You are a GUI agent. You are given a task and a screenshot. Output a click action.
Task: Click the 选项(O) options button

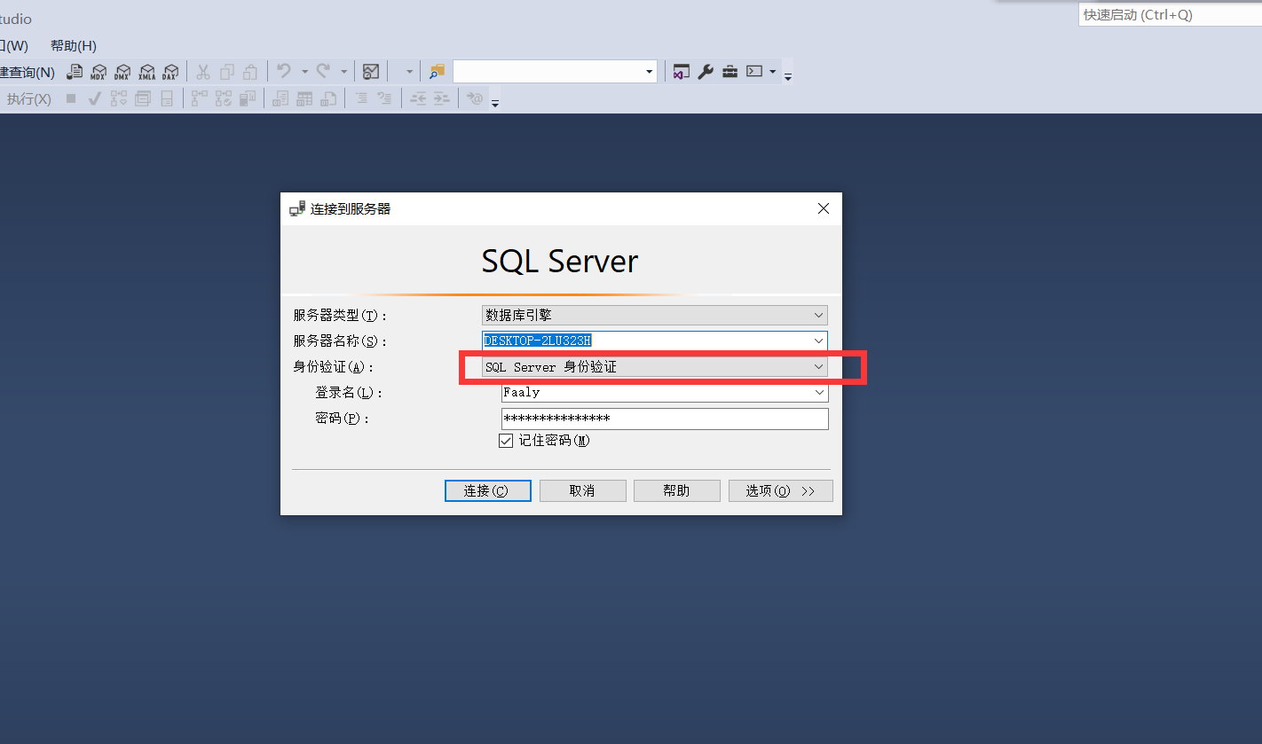coord(780,490)
